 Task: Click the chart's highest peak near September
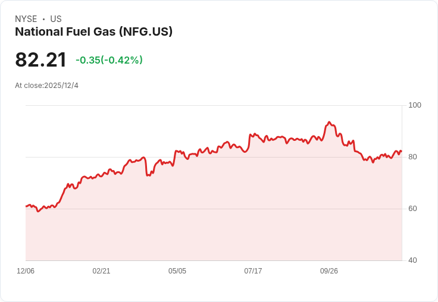[329, 122]
